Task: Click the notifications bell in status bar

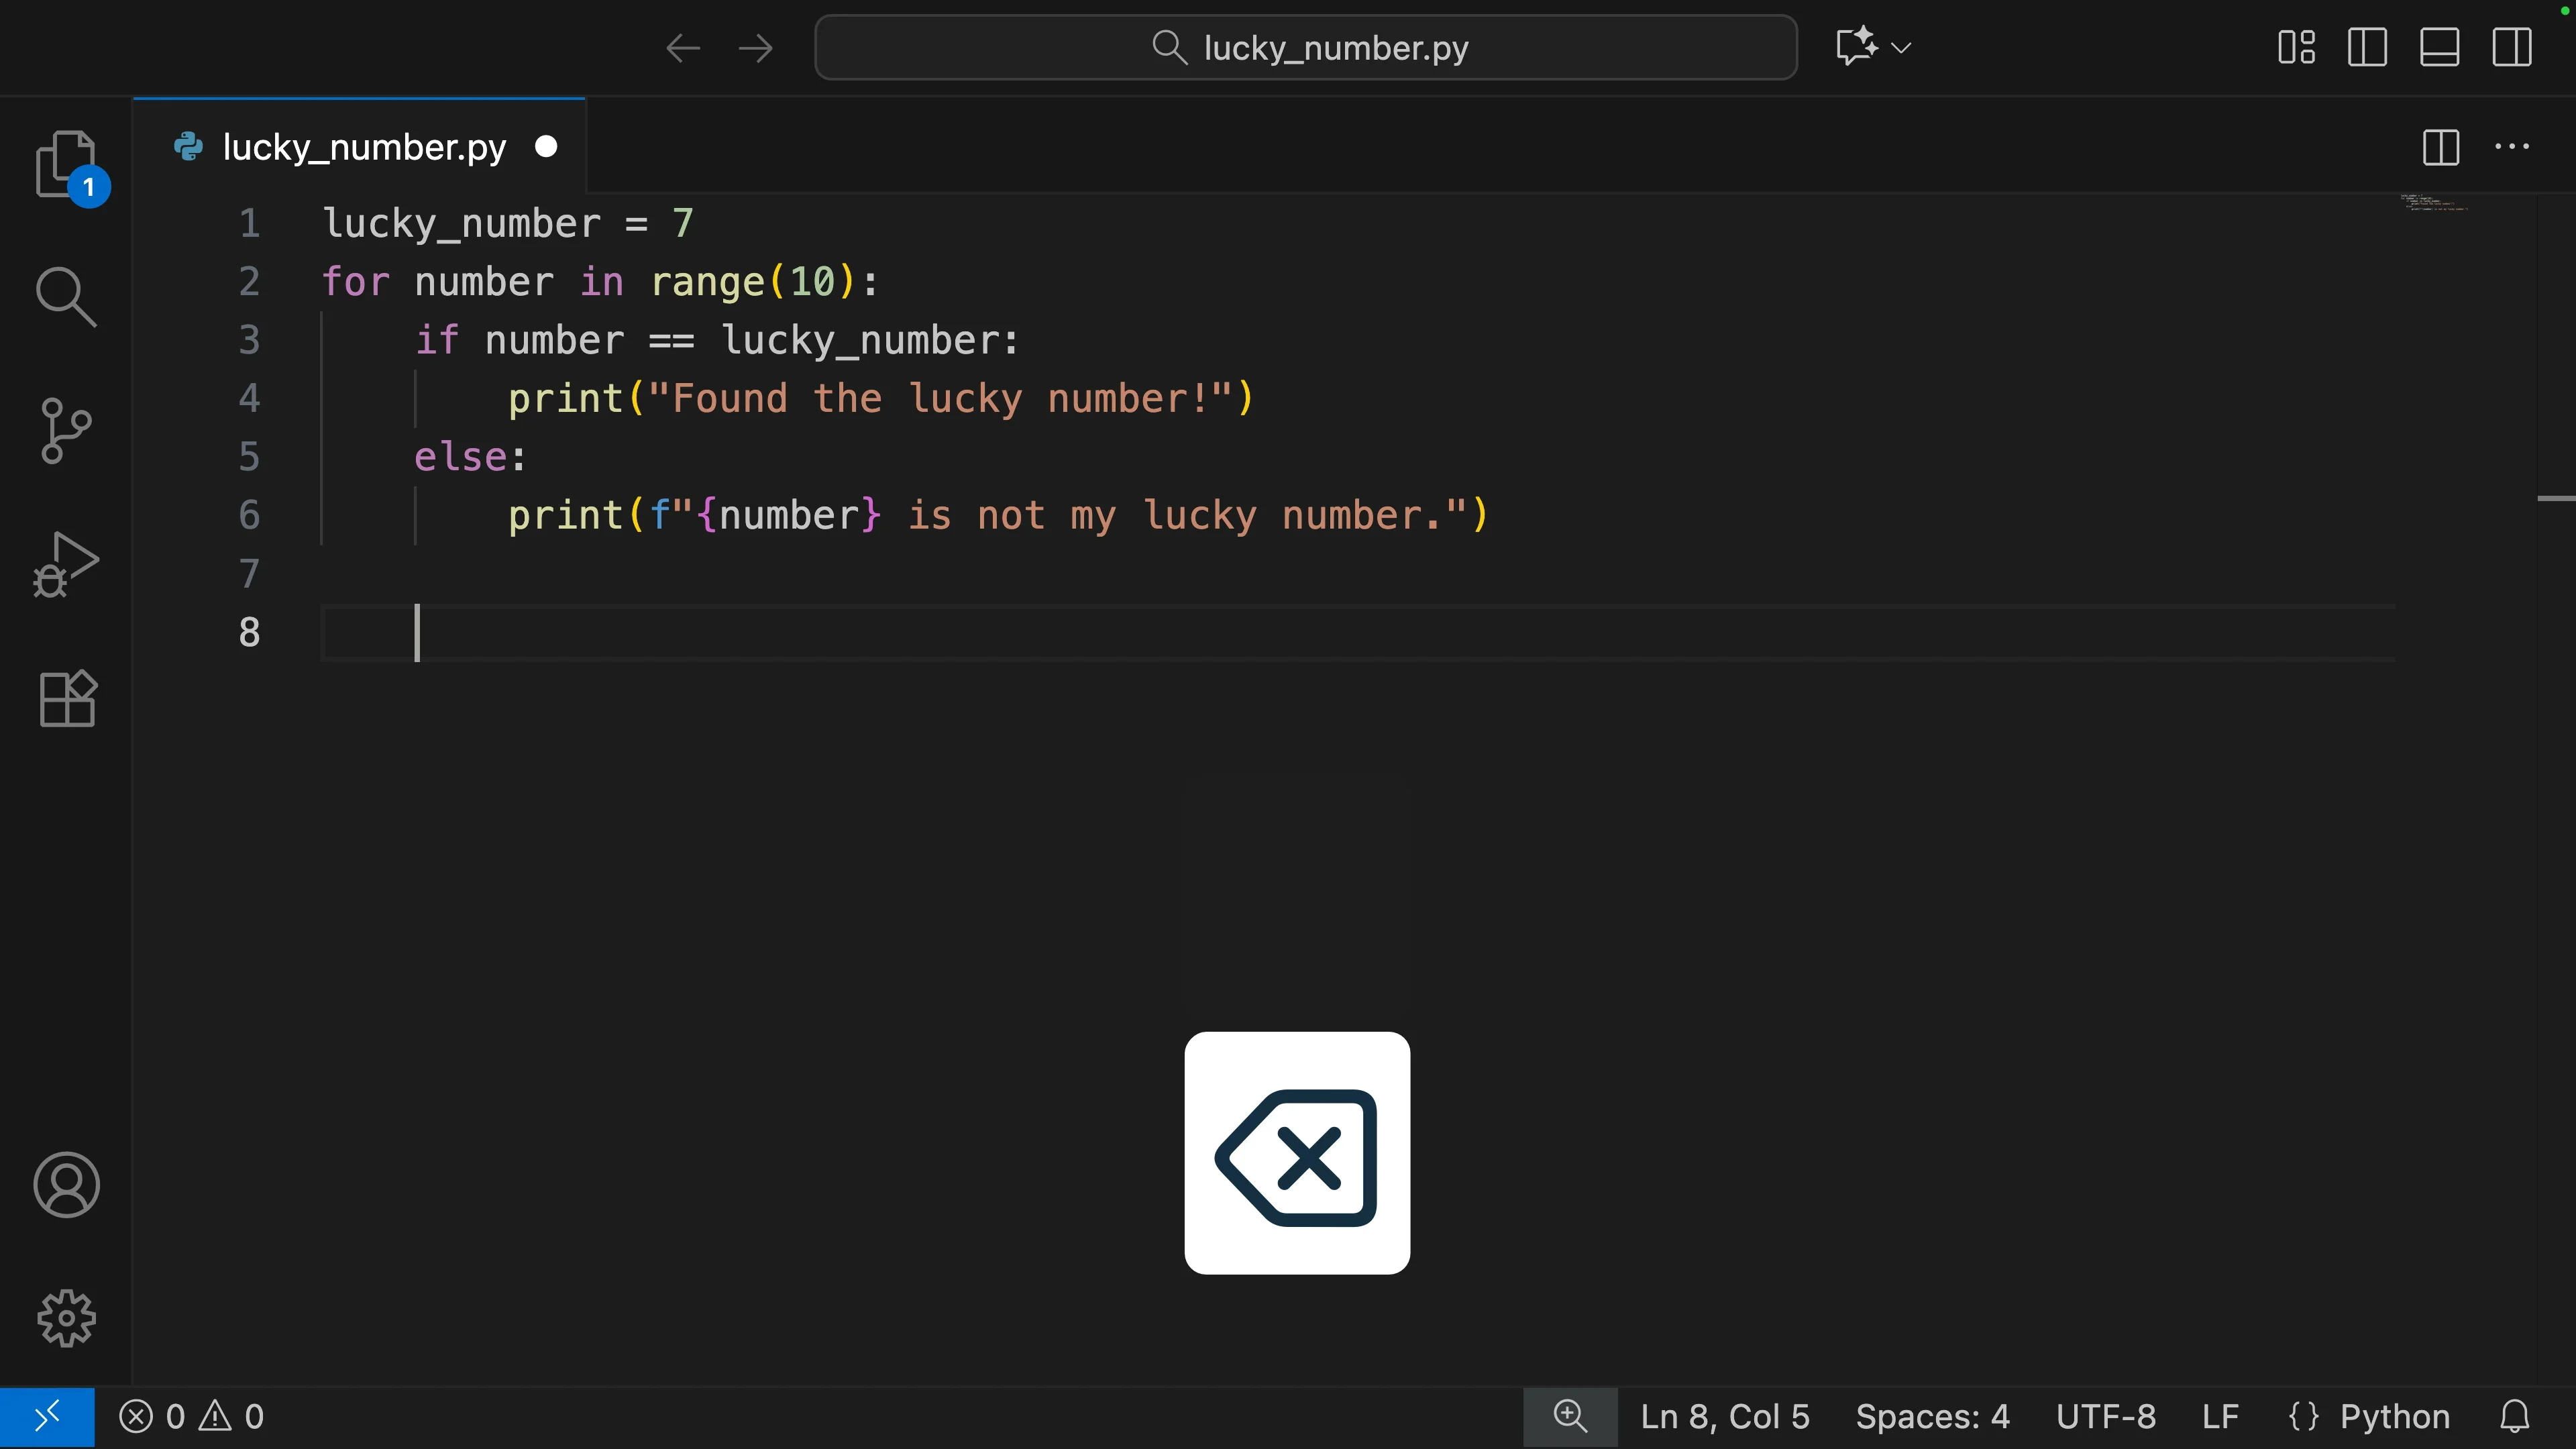Action: coord(2514,1416)
